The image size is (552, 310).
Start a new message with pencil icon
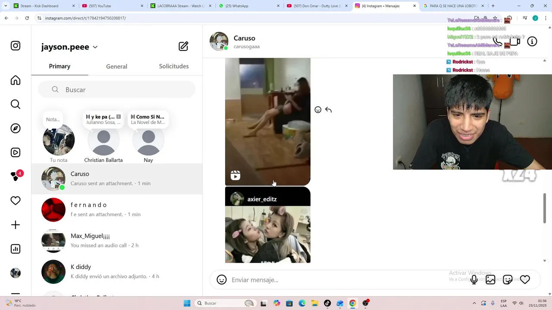(x=183, y=46)
